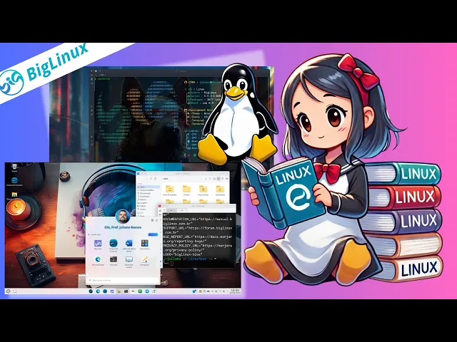
Task: Launch Calculadora from the launcher grid
Action: [144, 244]
